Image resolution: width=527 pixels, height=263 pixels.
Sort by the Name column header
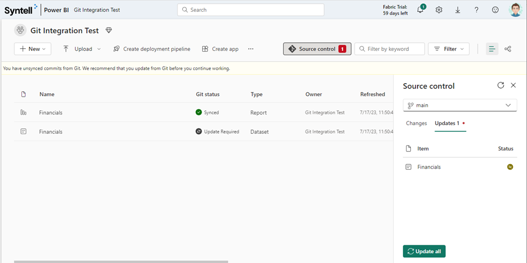(x=47, y=94)
